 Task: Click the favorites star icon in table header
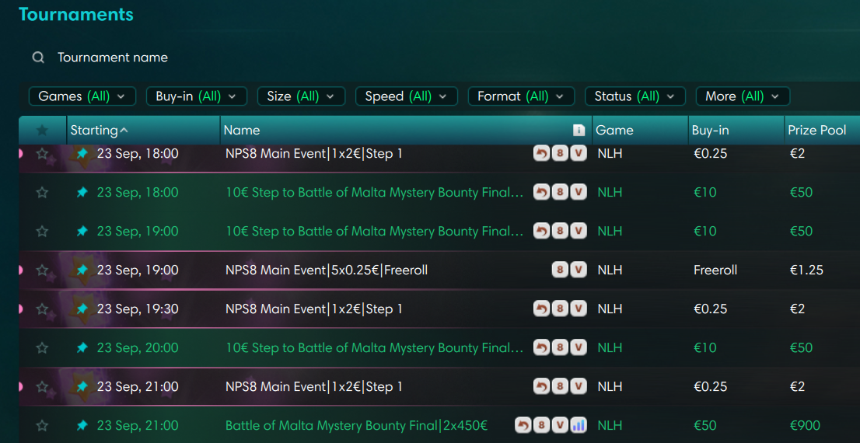coord(42,131)
